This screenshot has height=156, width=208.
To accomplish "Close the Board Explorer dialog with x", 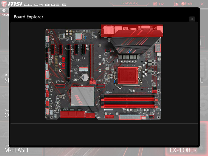I will pyautogui.click(x=192, y=19).
